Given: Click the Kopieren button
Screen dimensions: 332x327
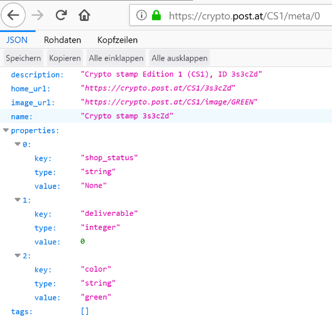Looking at the screenshot, I should point(65,58).
